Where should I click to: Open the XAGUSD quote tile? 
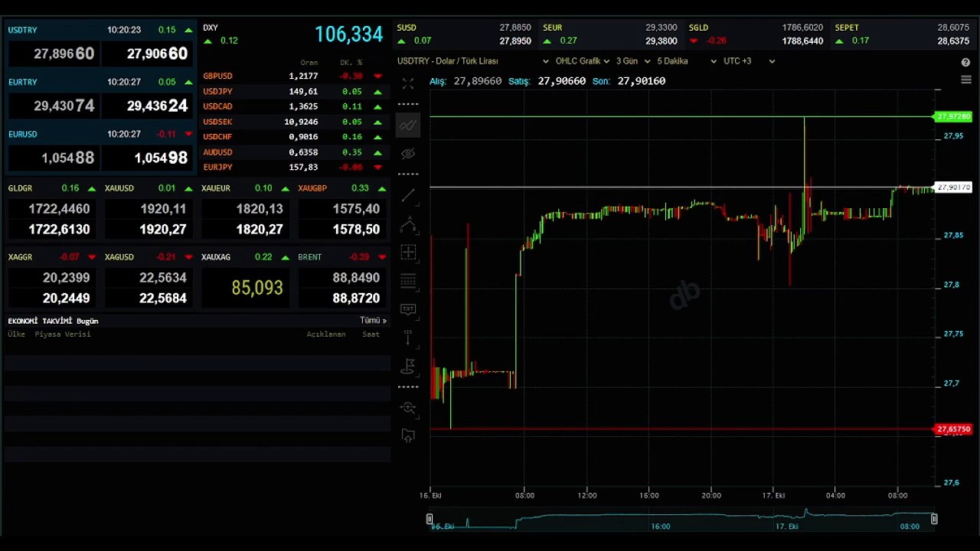(149, 280)
